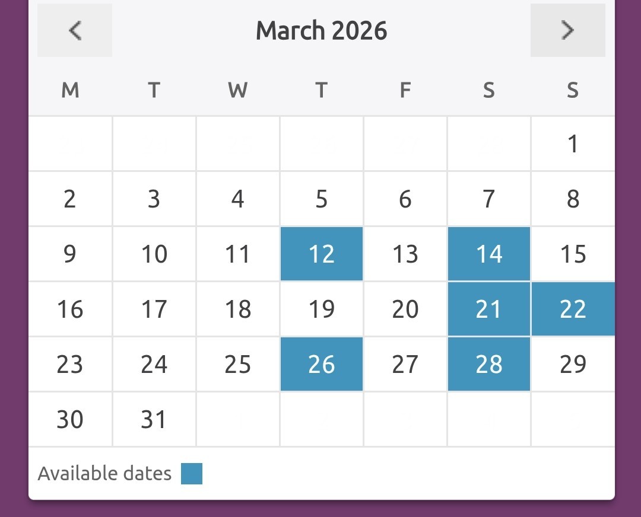Advance to next month arrow
Viewport: 641px width, 517px height.
tap(567, 30)
